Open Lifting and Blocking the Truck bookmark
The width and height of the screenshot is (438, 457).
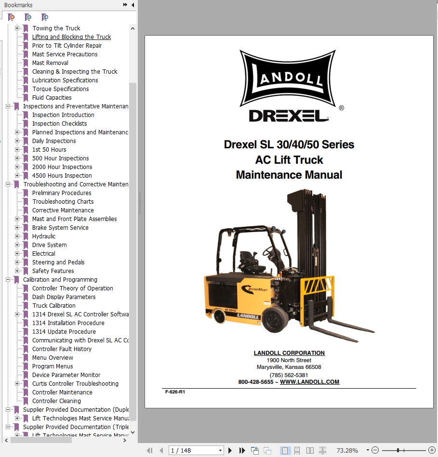(x=71, y=37)
